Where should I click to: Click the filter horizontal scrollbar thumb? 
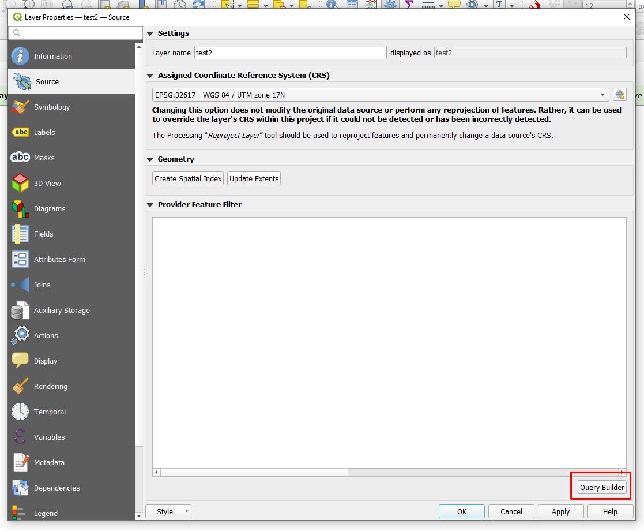[254, 472]
